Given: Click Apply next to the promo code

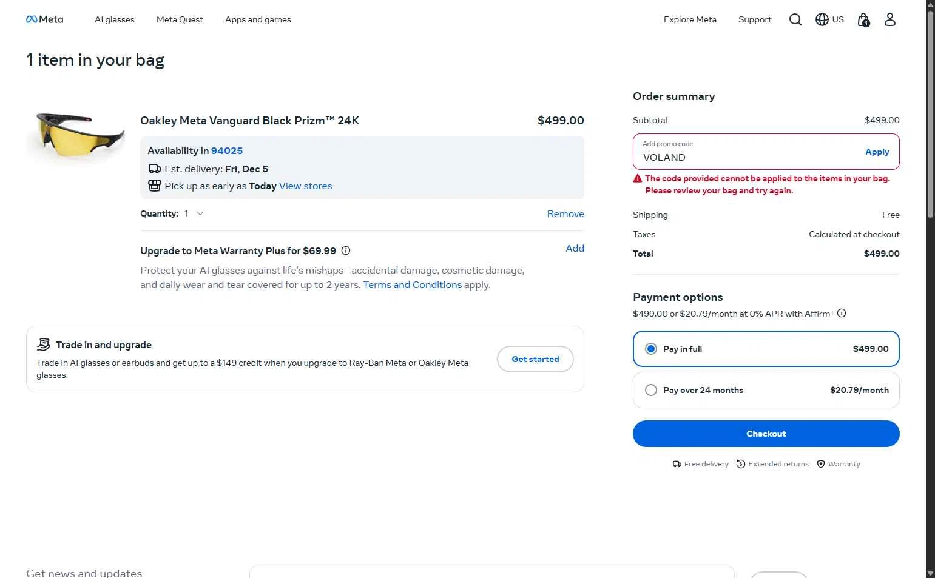Looking at the screenshot, I should [877, 152].
